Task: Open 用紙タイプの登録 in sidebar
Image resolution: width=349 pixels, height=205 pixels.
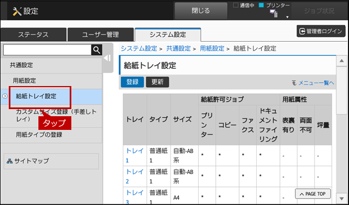Action: [51, 135]
